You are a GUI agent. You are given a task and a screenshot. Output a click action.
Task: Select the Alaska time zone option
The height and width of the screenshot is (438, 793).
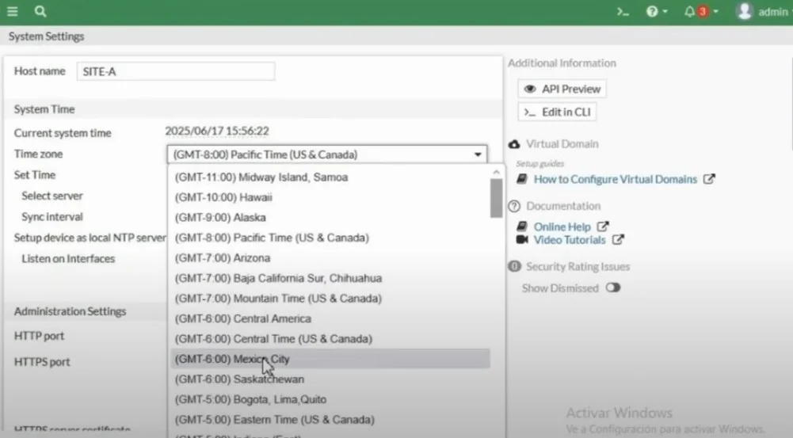(330, 218)
